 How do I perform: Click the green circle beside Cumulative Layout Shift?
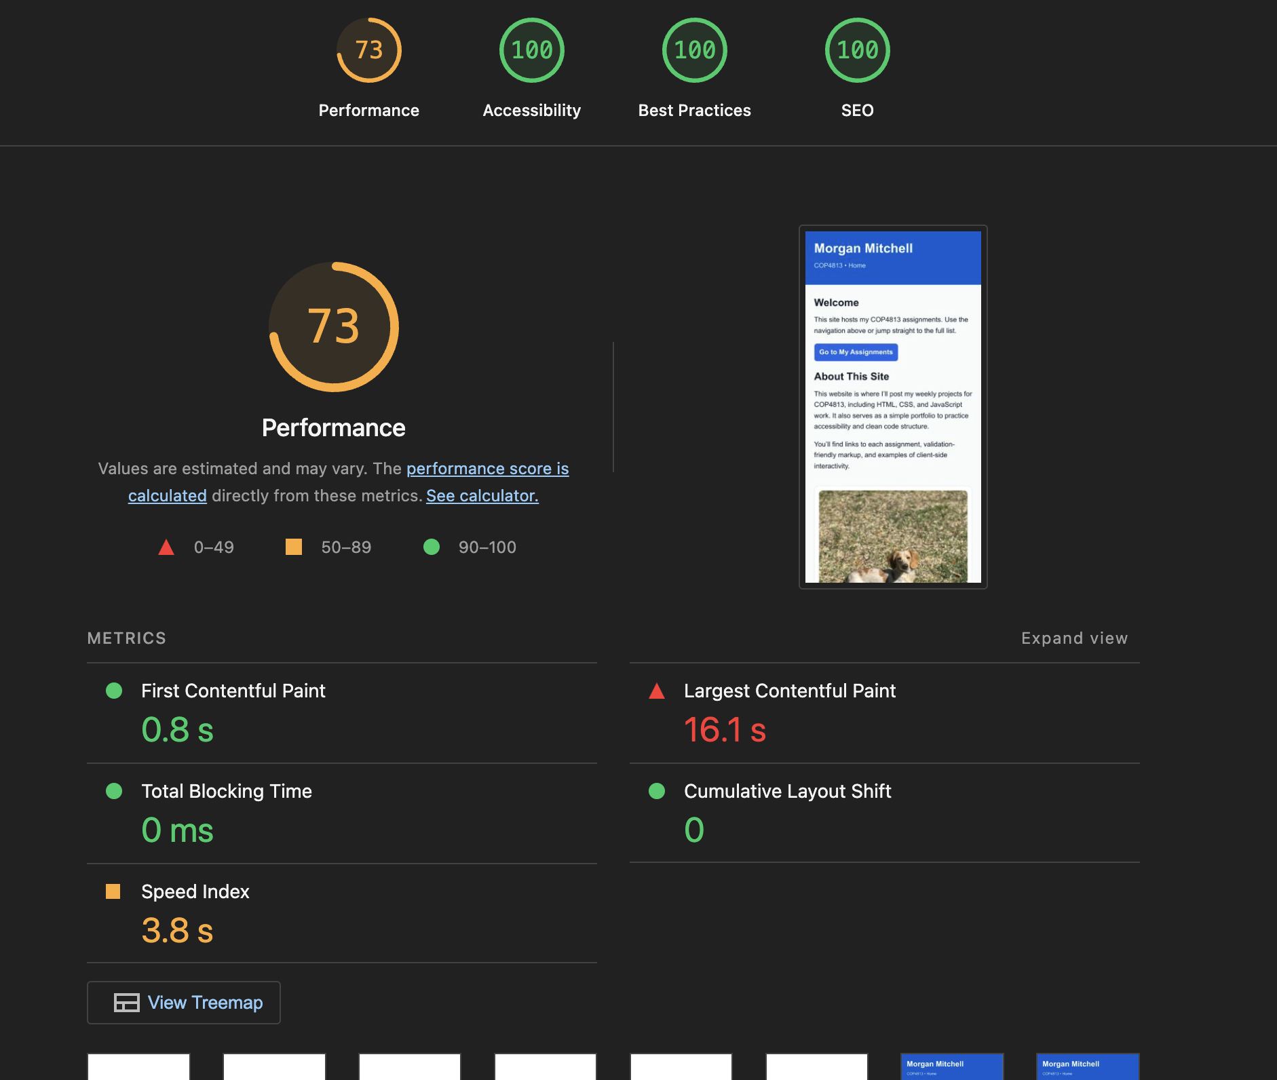point(656,791)
